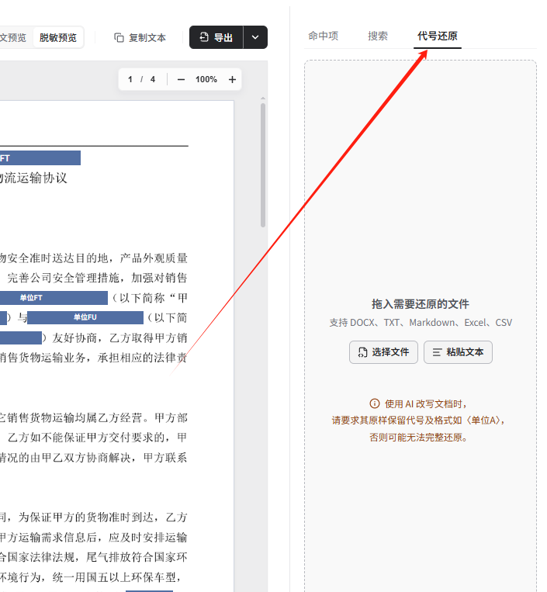The image size is (547, 592).
Task: Click the scrollbar up arrow of document
Action: [263, 99]
